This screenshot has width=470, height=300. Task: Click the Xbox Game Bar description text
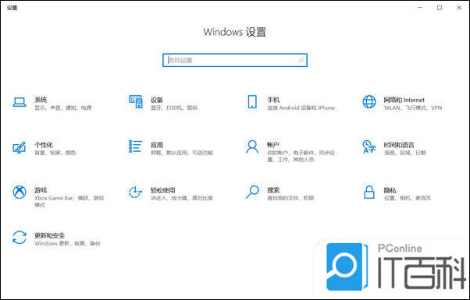coord(69,201)
